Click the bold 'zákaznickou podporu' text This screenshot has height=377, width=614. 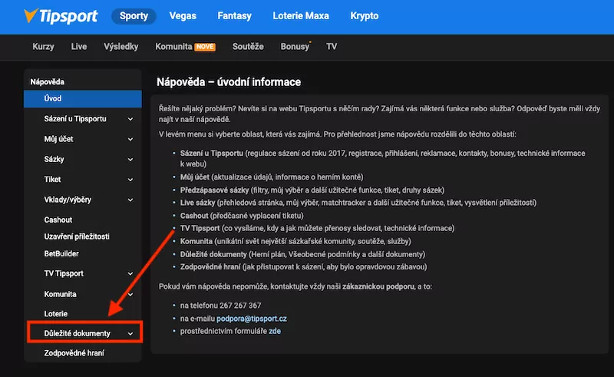(x=378, y=287)
